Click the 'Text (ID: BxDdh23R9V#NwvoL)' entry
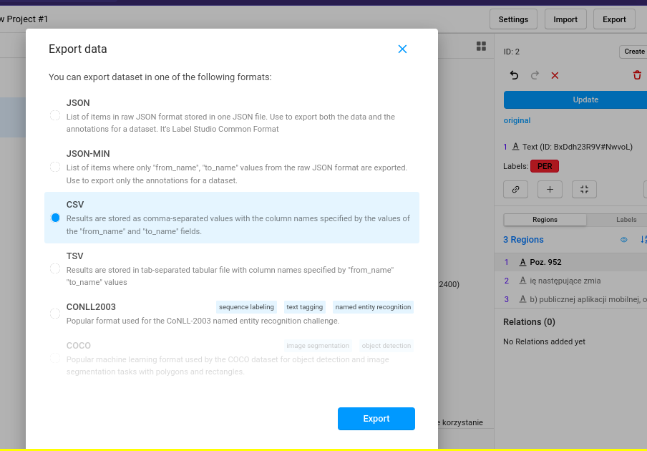The width and height of the screenshot is (647, 451). (x=578, y=147)
